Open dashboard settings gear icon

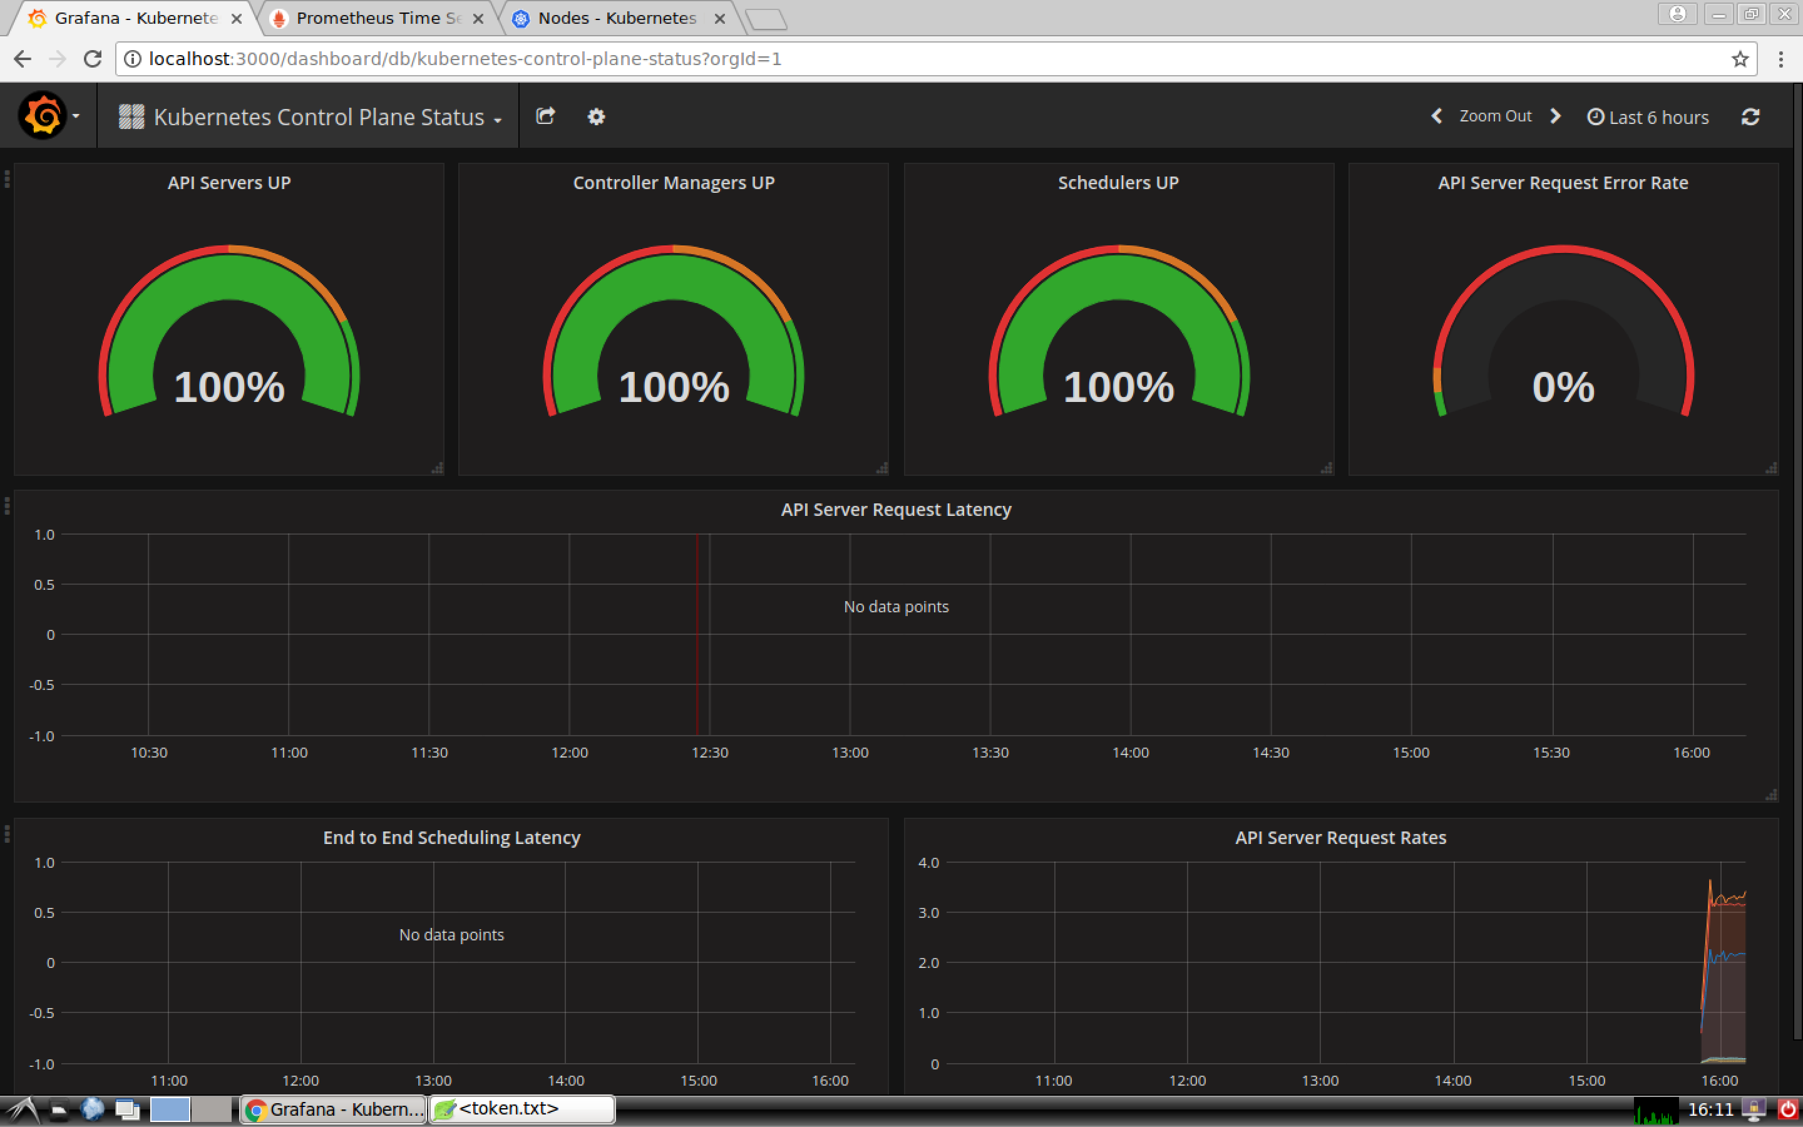point(596,116)
